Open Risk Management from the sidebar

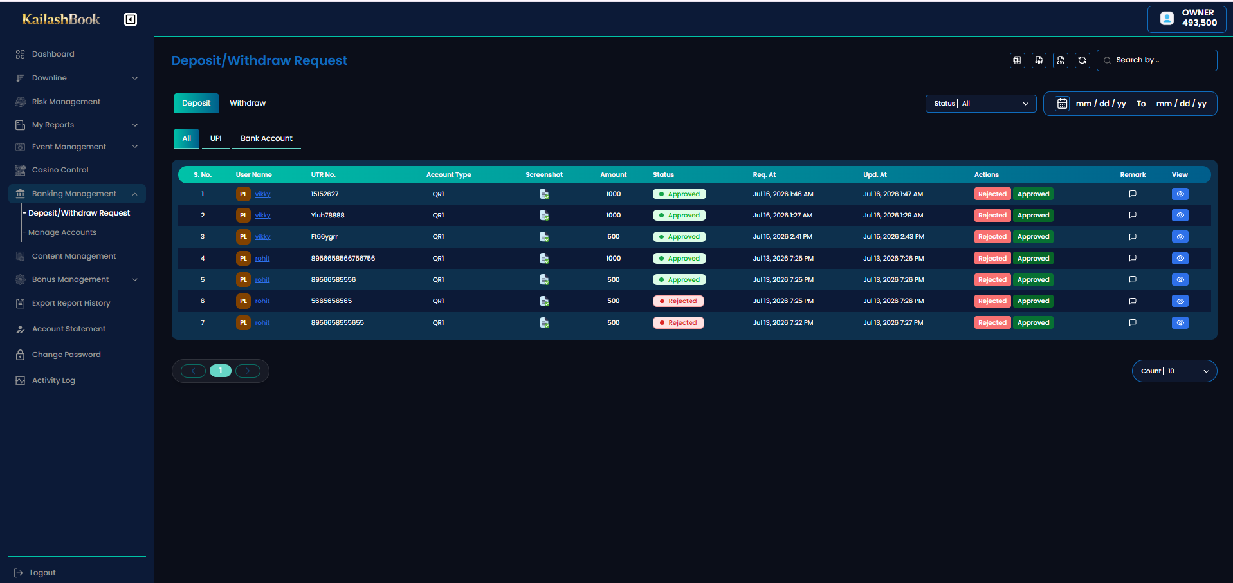tap(66, 102)
